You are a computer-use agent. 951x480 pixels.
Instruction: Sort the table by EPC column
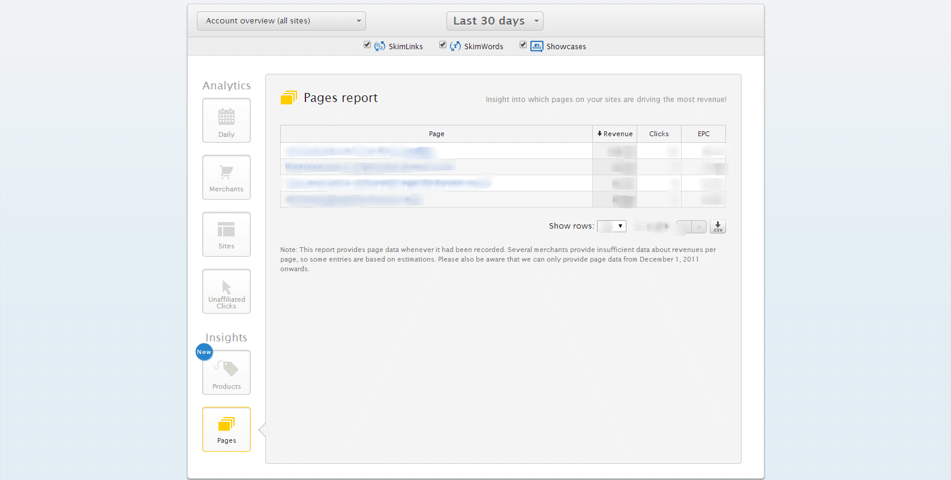coord(703,134)
